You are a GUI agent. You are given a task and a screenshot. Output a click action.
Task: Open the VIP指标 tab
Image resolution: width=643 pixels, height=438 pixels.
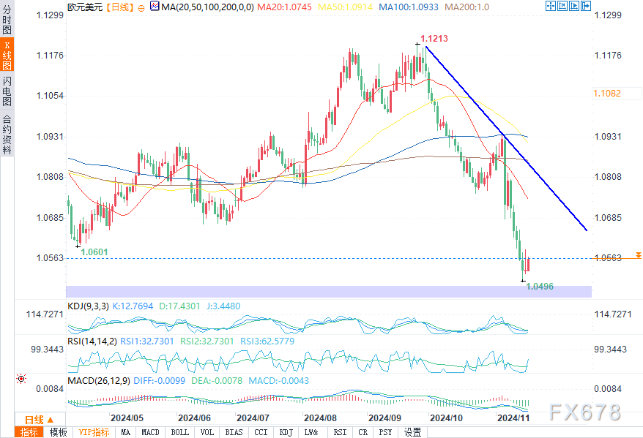click(x=94, y=432)
